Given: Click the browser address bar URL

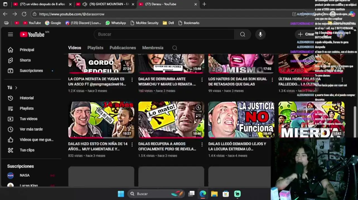Looking at the screenshot, I should (x=72, y=14).
